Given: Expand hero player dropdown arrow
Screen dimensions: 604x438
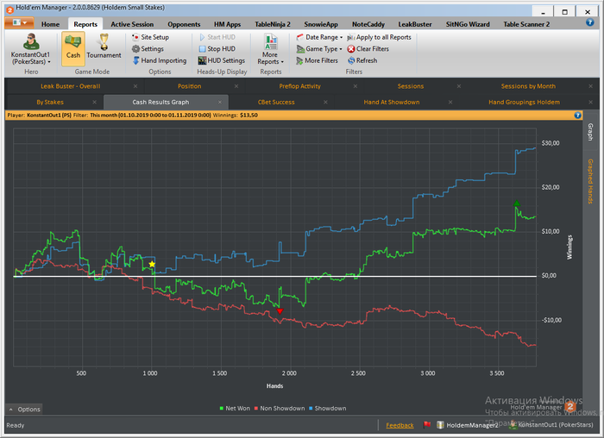Looking at the screenshot, I should click(49, 62).
